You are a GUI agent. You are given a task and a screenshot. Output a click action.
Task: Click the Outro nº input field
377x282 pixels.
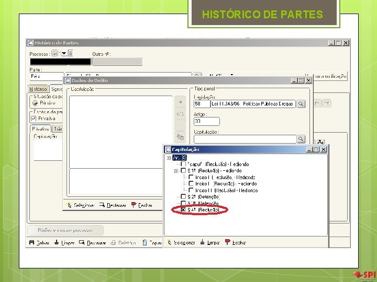117,62
